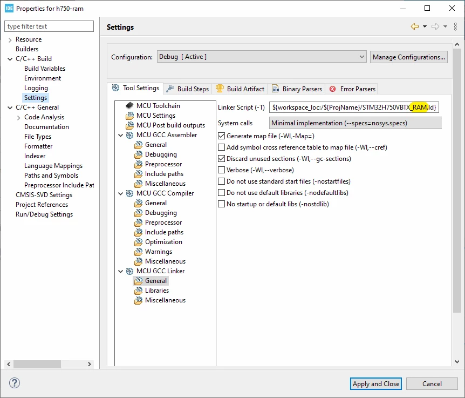Switch to the Build Artifact tab
Image resolution: width=465 pixels, height=398 pixels.
[x=240, y=89]
